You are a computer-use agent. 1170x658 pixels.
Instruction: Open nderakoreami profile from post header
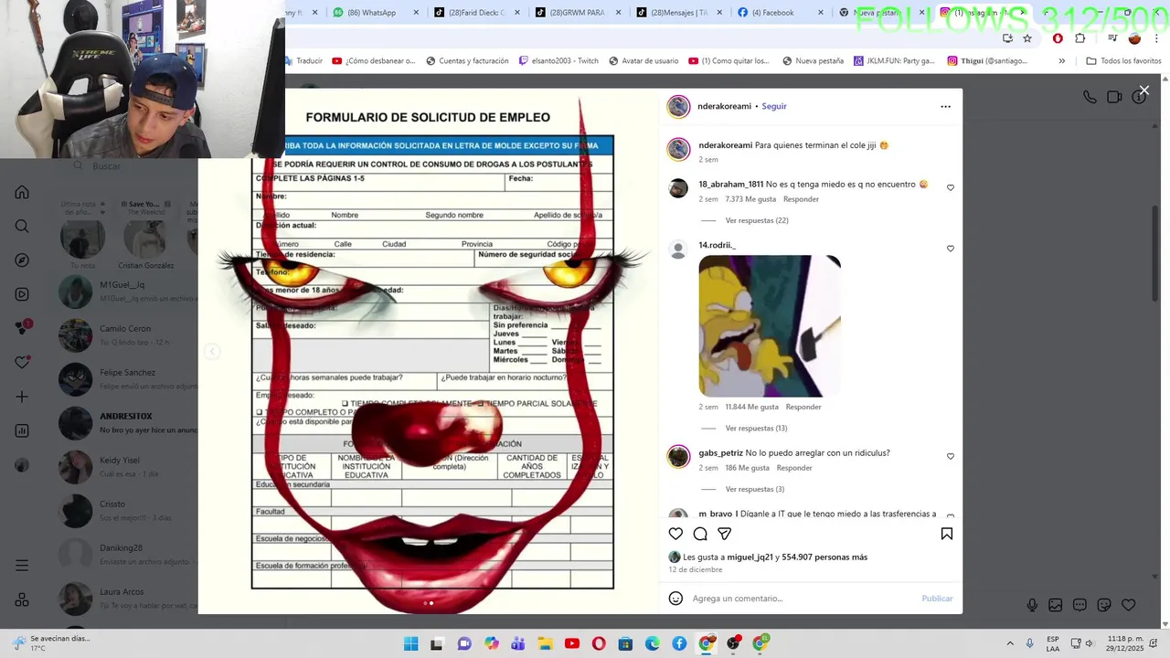pyautogui.click(x=724, y=106)
